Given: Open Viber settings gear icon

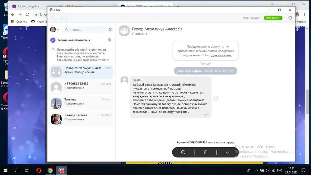Looking at the screenshot, I should pyautogui.click(x=290, y=18).
